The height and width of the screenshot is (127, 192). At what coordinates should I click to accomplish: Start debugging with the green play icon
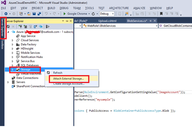(64, 14)
